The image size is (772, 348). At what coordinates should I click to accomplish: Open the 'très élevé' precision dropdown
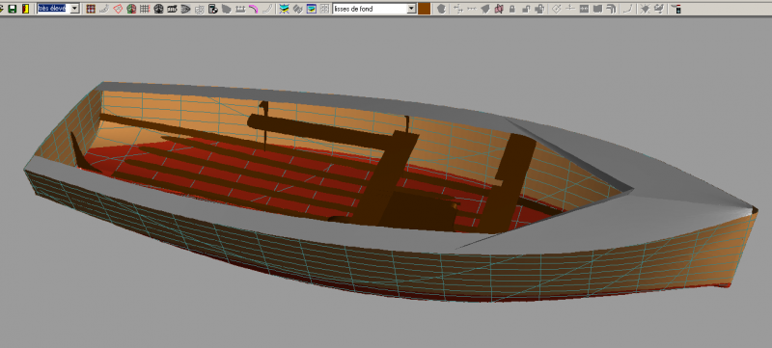tap(75, 9)
